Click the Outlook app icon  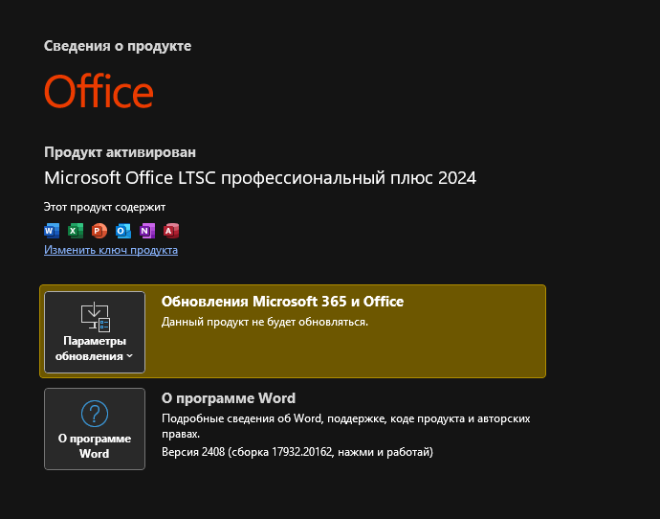[123, 231]
